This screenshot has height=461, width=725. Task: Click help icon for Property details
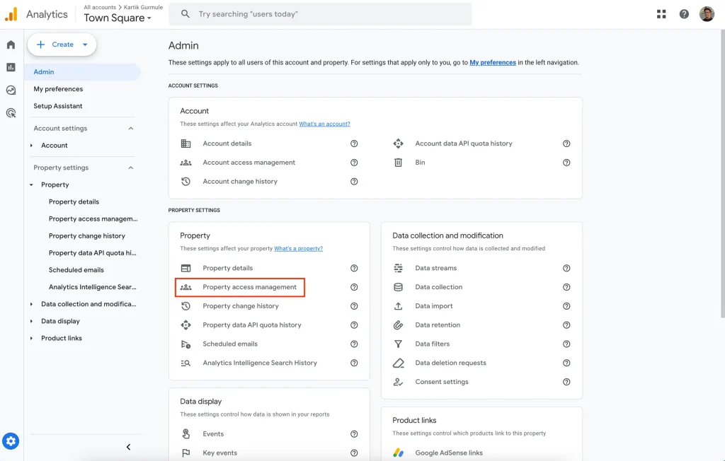[354, 269]
